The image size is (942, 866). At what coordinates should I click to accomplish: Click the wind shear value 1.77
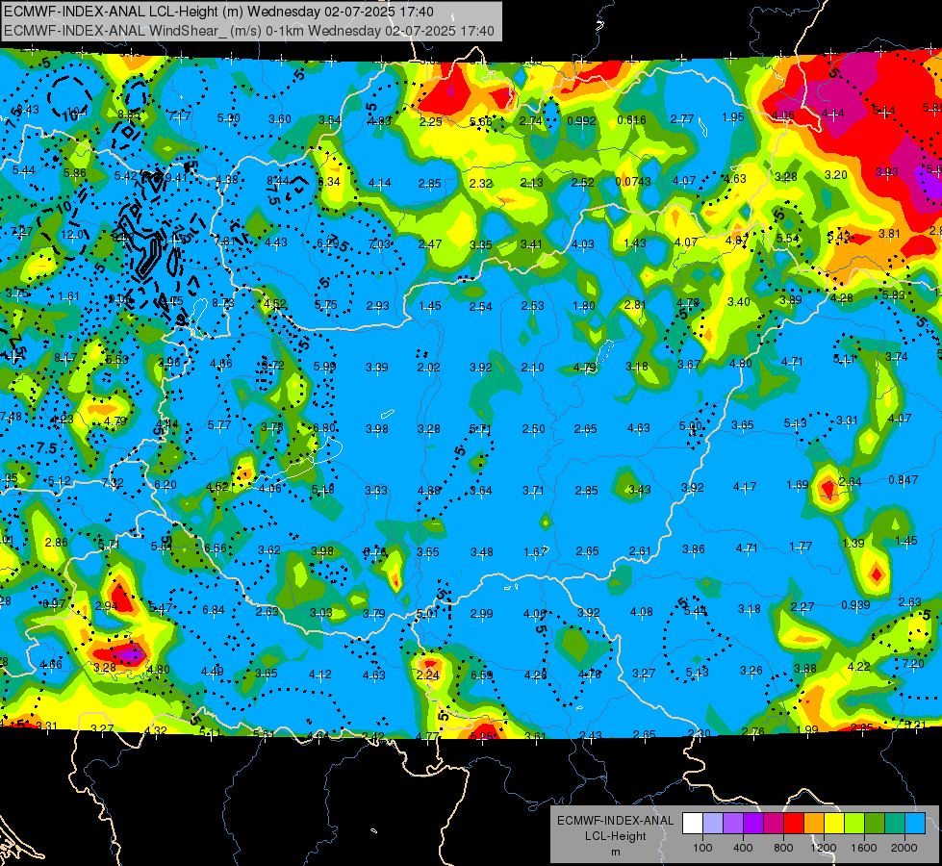(x=801, y=547)
